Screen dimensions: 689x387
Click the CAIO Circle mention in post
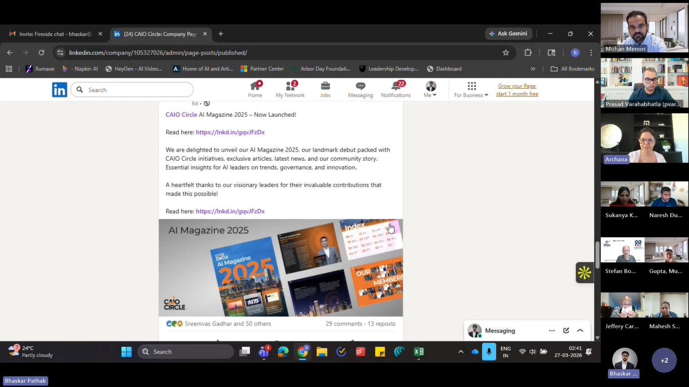click(181, 114)
